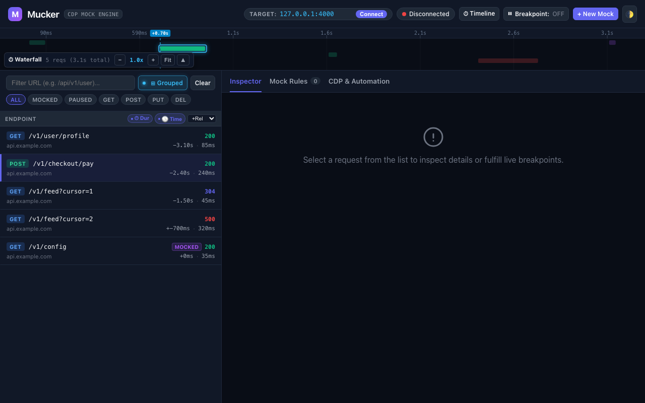Filter by POST method chip
The width and height of the screenshot is (645, 403).
pyautogui.click(x=134, y=100)
